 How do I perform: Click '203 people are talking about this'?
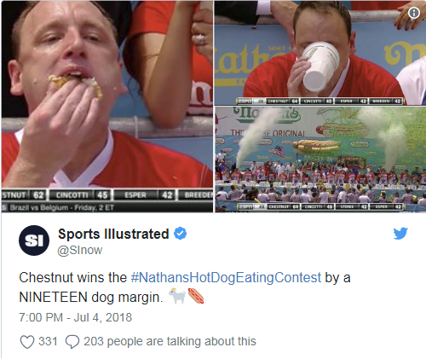pos(170,341)
